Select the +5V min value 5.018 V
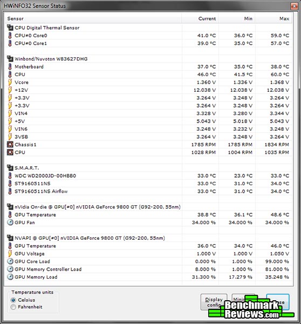Screen dimensions: 301x324 243,121
